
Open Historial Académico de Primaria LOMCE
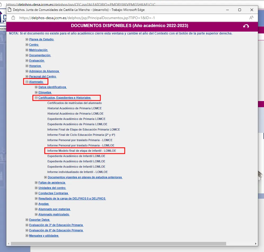click(x=75, y=108)
